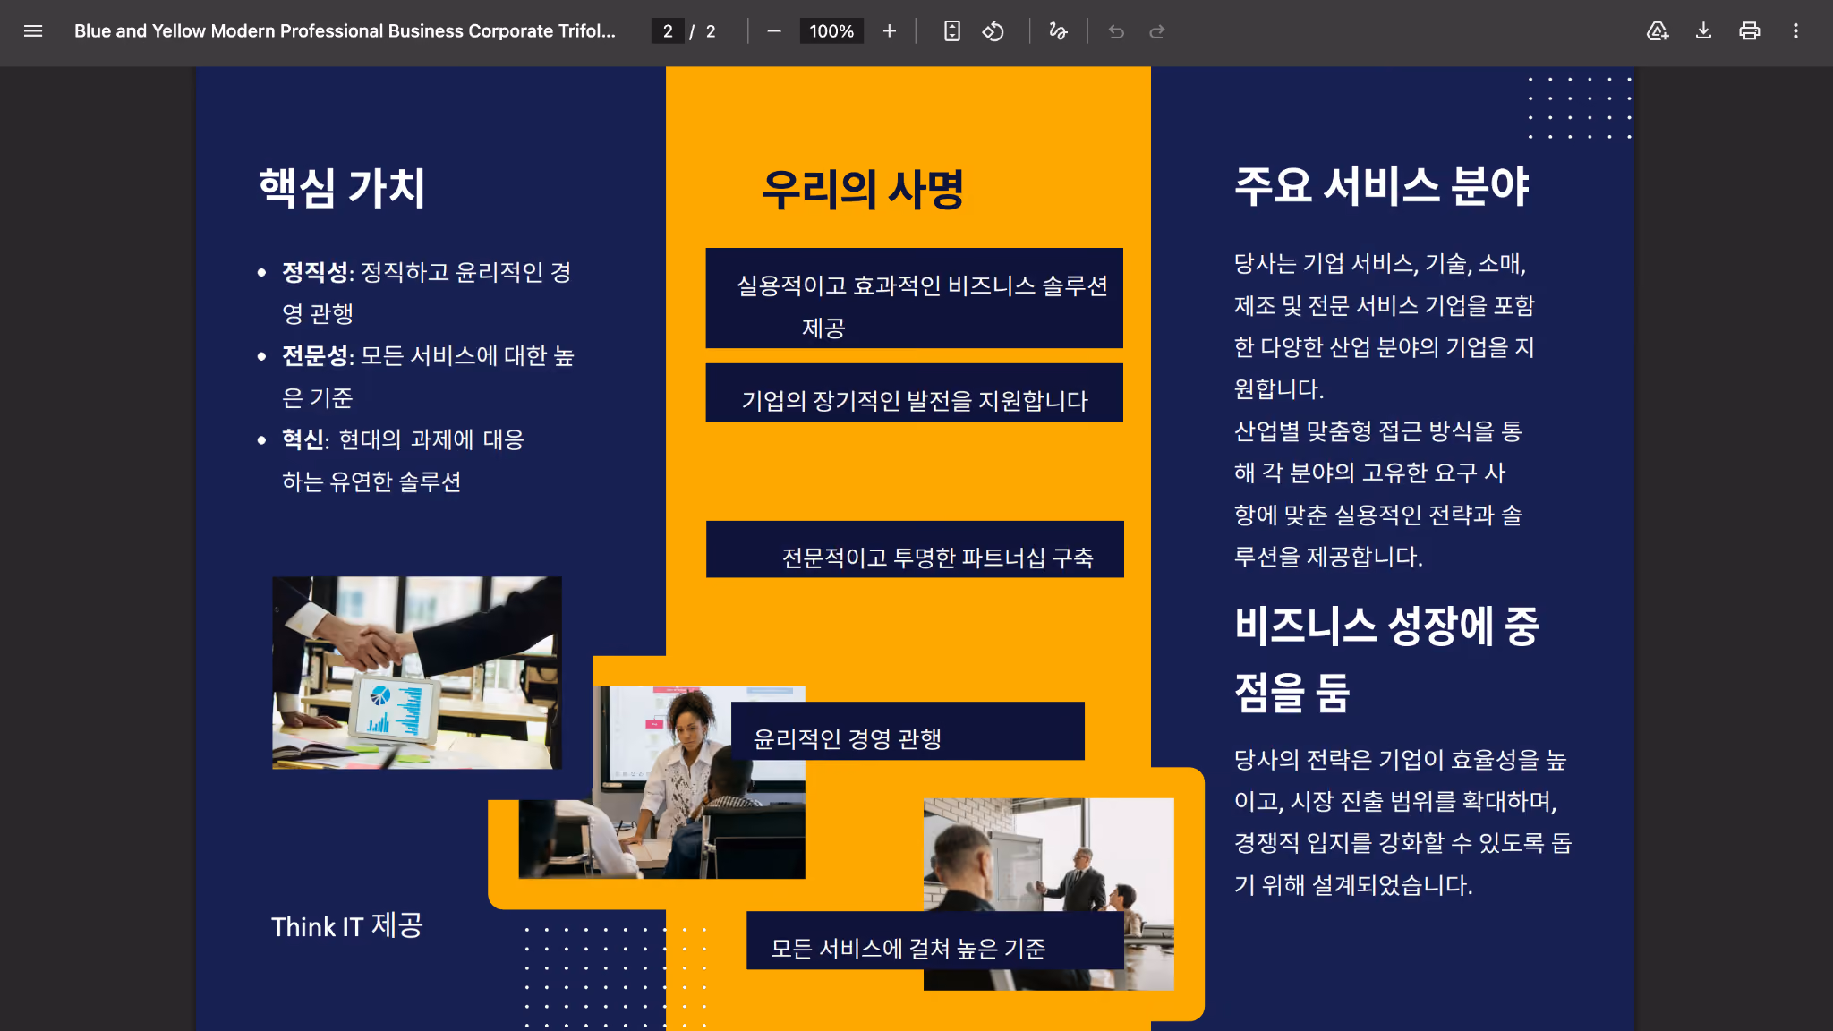Undo the last annotation
This screenshot has height=1031, width=1833.
(x=1116, y=31)
